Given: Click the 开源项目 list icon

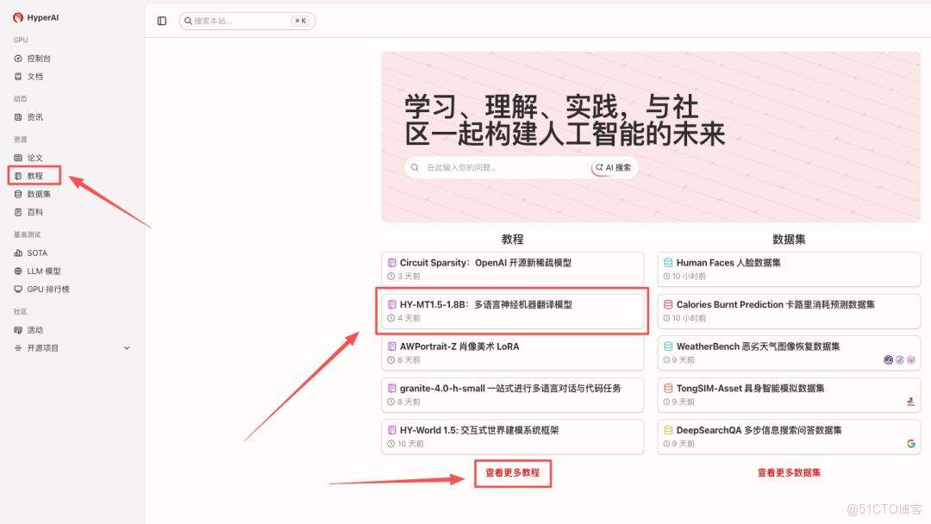Looking at the screenshot, I should point(18,348).
